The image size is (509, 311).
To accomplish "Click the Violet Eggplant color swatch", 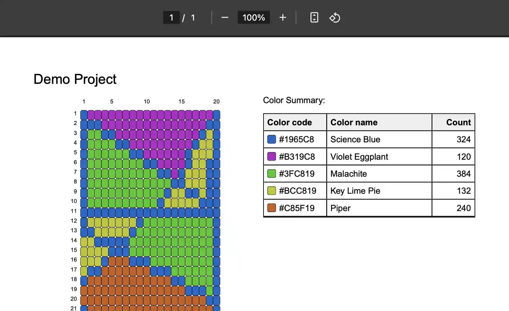I will point(272,156).
